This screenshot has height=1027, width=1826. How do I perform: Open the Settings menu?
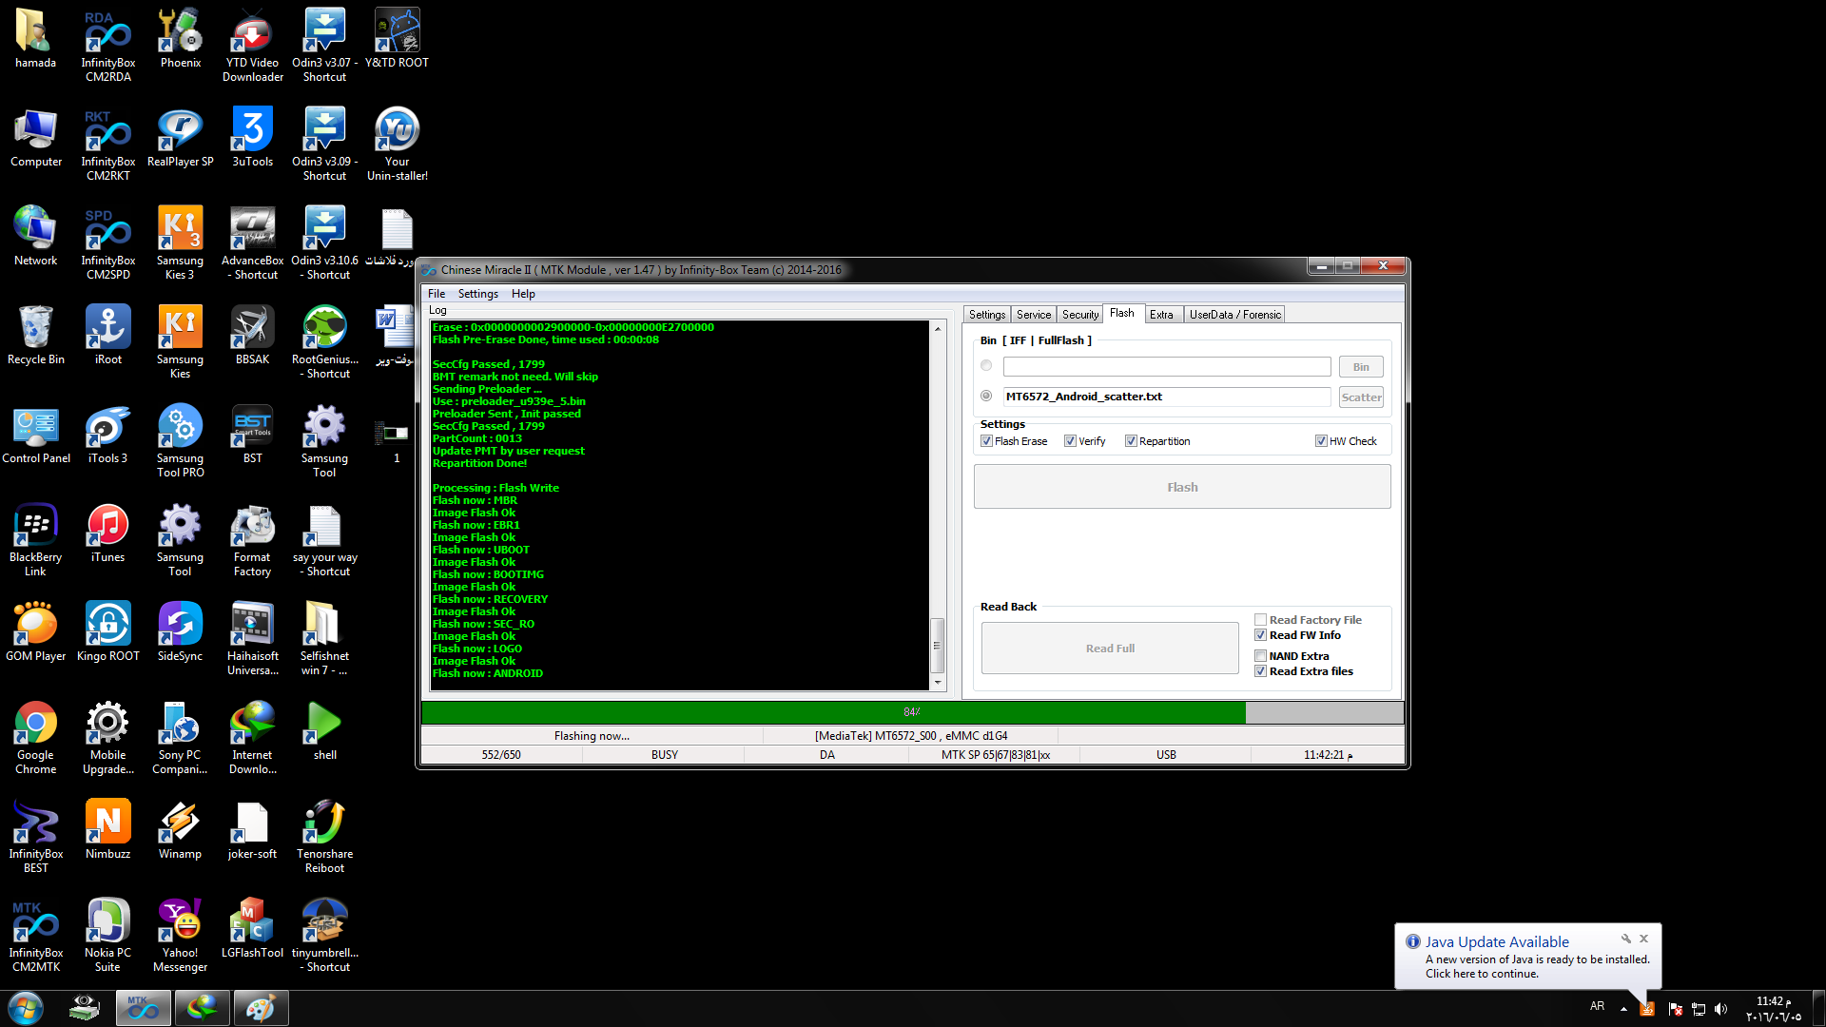pyautogui.click(x=477, y=294)
